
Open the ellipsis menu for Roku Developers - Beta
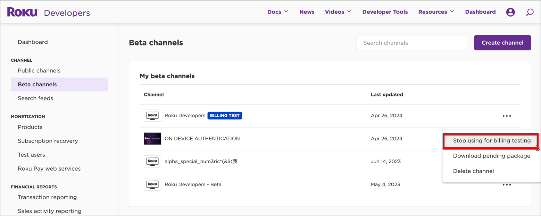(507, 184)
